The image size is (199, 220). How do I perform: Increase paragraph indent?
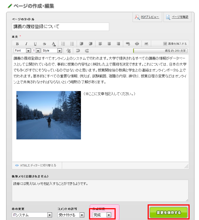pos(81,44)
